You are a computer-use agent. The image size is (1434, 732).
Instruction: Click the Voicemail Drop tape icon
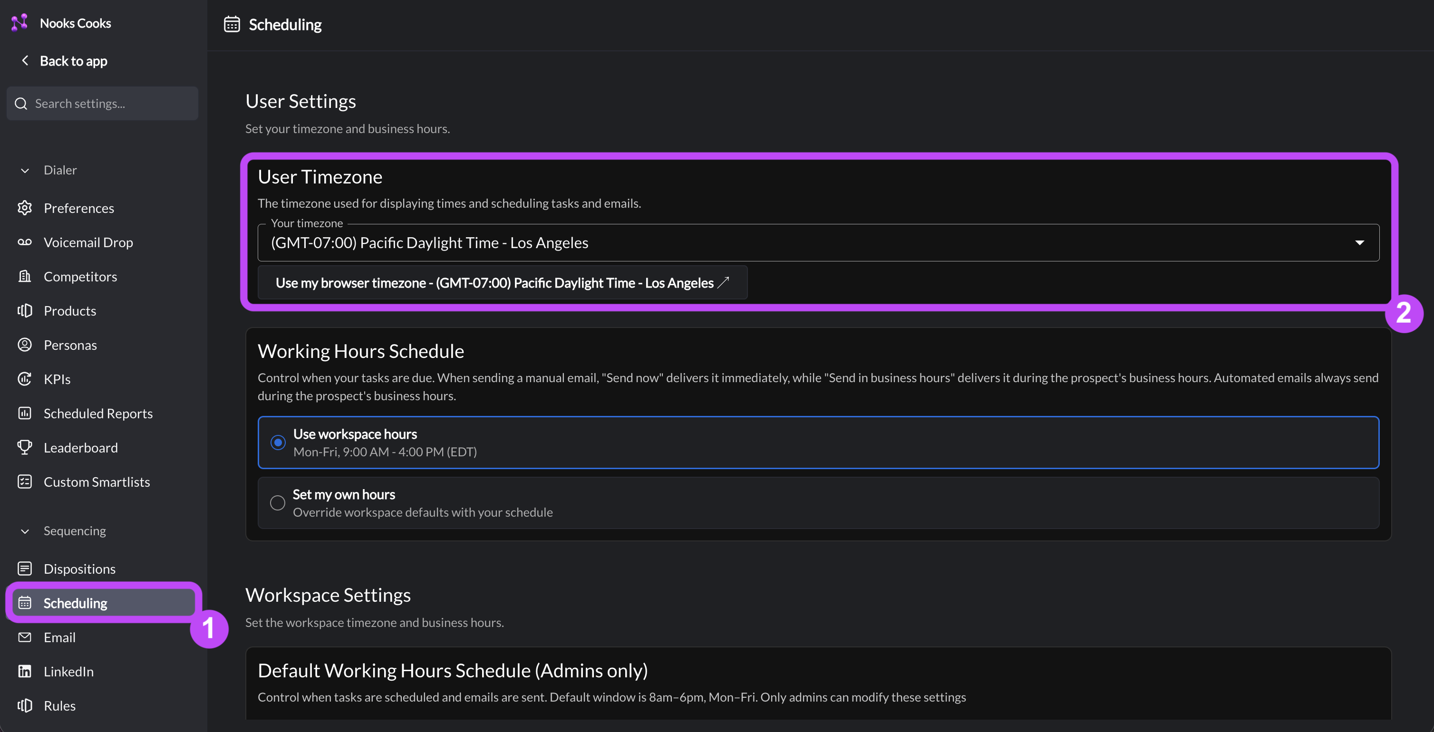[x=25, y=242]
